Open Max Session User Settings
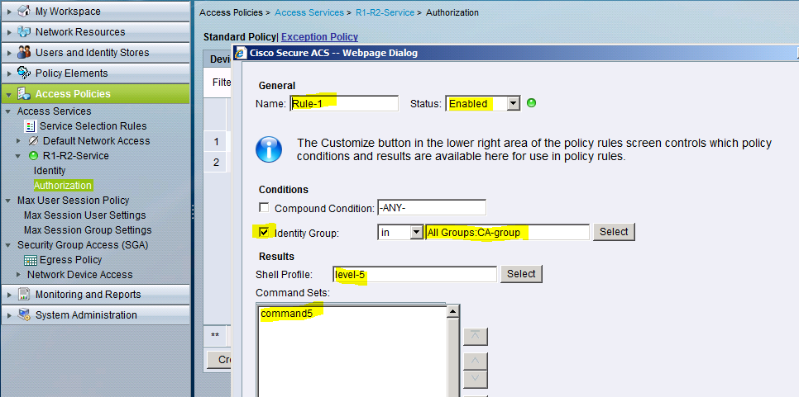 click(84, 215)
